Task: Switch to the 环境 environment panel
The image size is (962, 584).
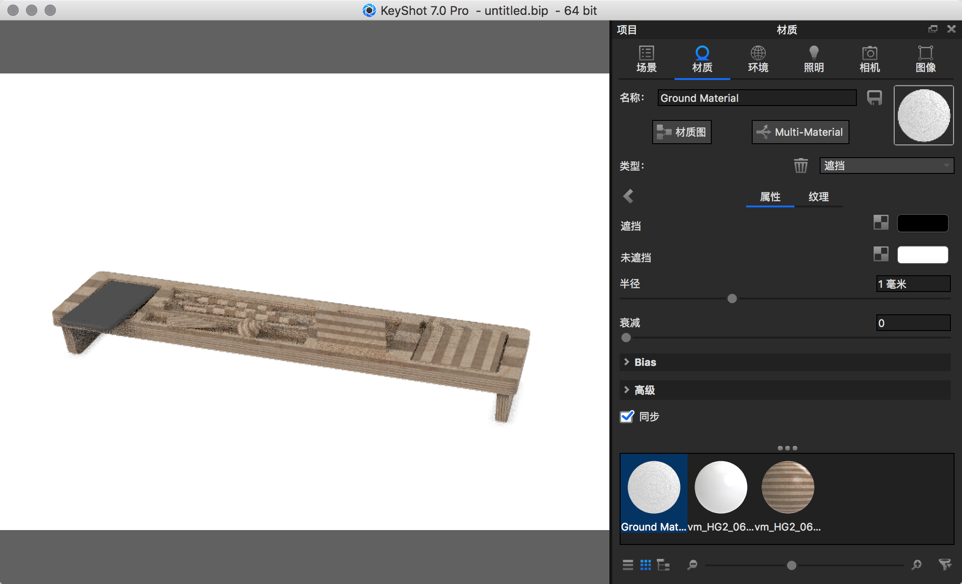Action: point(758,59)
